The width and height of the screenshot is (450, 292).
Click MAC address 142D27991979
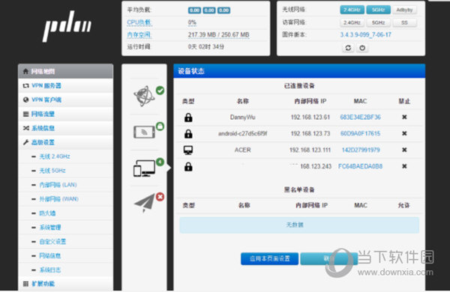[361, 150]
